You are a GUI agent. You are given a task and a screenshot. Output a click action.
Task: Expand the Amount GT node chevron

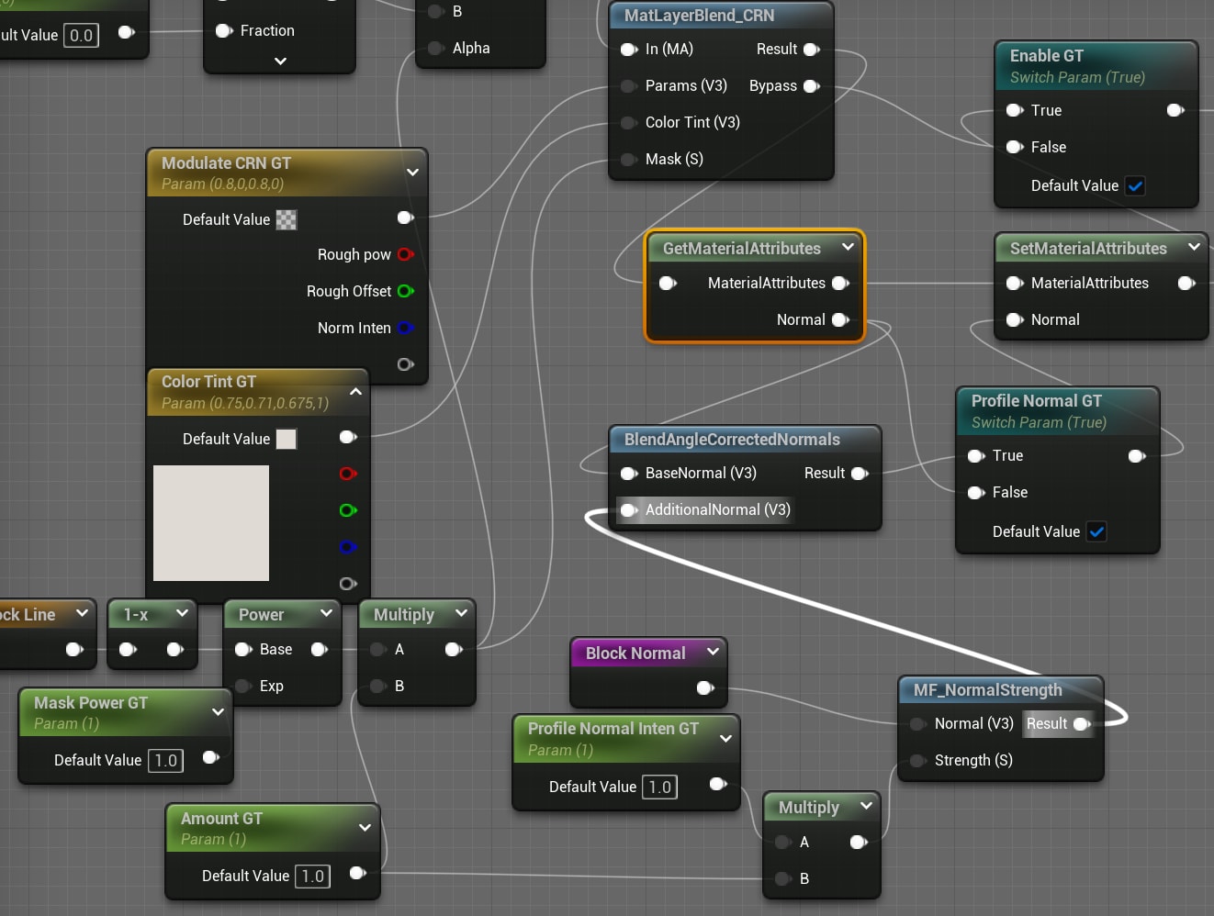coord(365,828)
